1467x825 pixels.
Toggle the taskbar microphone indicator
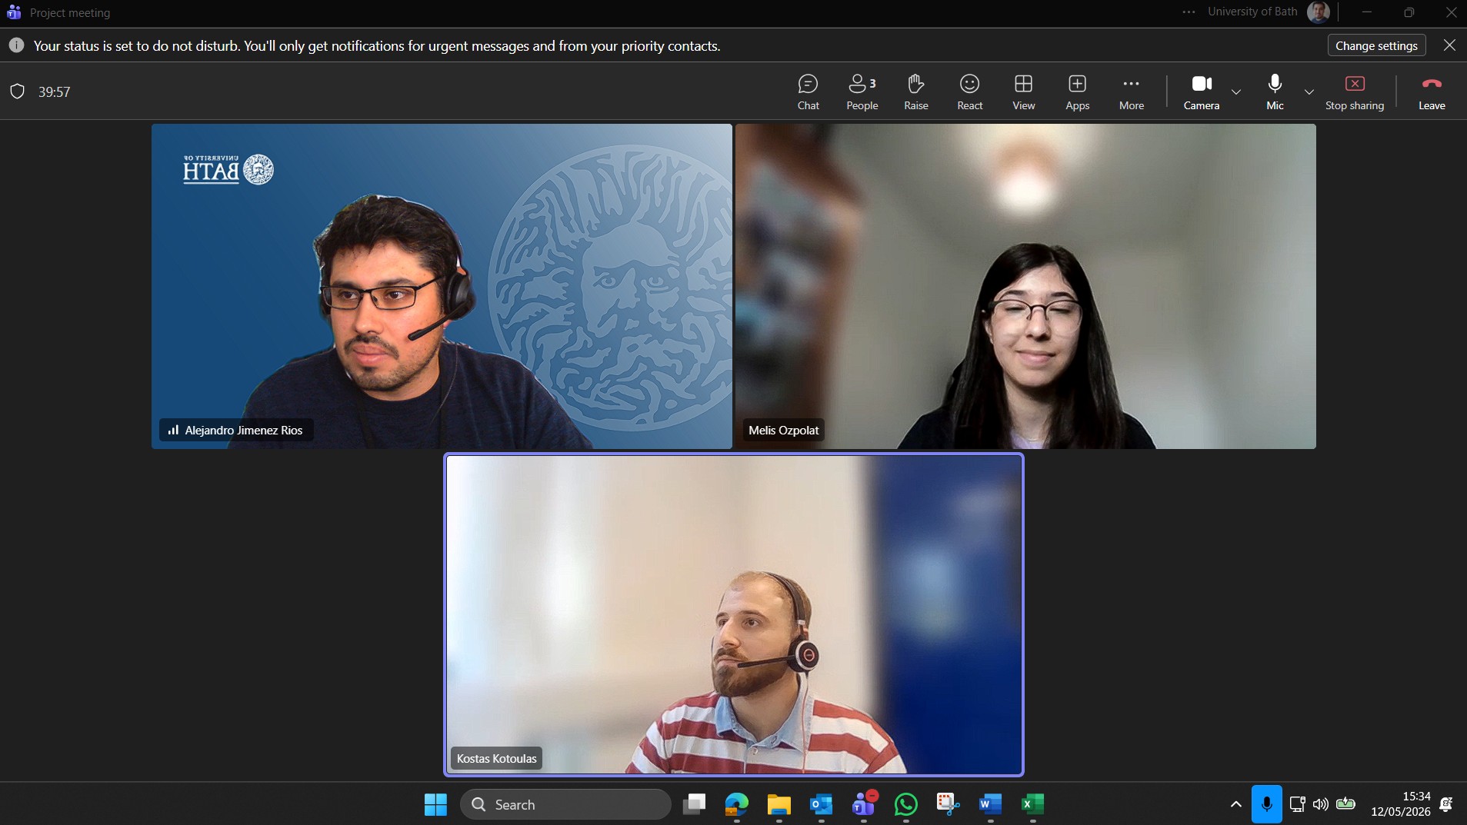pos(1266,804)
